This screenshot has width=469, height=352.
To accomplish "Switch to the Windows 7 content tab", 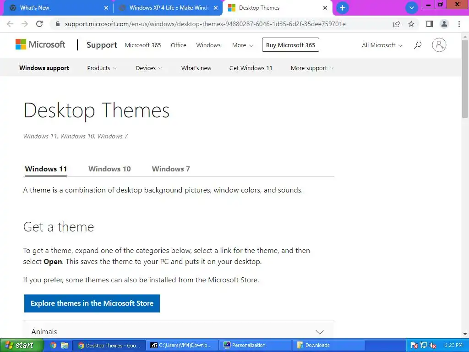I will tap(171, 169).
